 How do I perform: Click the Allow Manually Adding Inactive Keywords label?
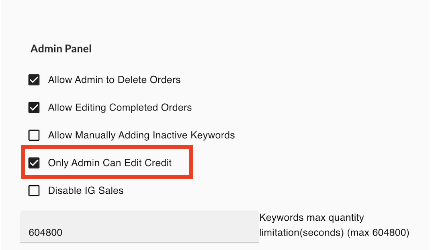tap(141, 135)
